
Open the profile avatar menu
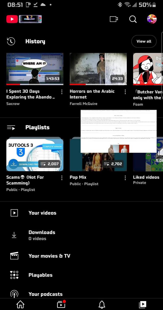[x=152, y=19]
